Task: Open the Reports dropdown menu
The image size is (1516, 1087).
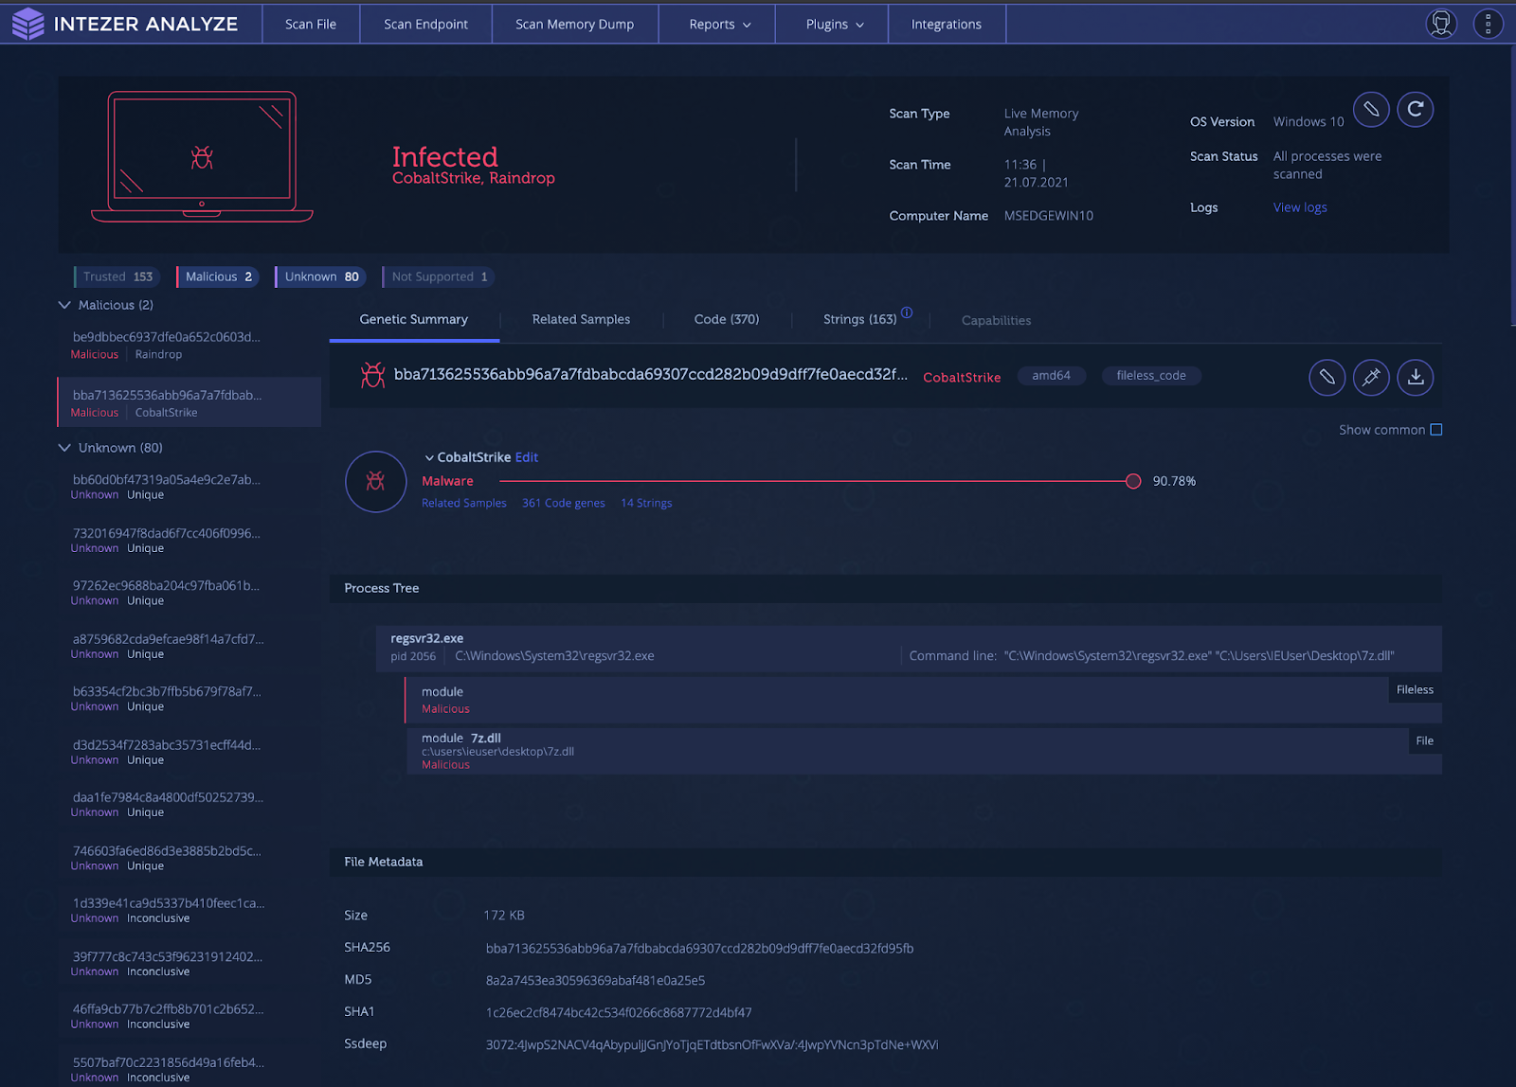Action: tap(719, 25)
